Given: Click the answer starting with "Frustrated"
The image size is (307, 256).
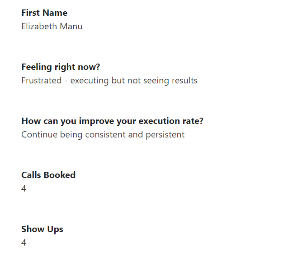Looking at the screenshot, I should [x=109, y=81].
